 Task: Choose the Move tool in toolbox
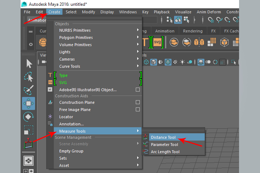coord(29,103)
